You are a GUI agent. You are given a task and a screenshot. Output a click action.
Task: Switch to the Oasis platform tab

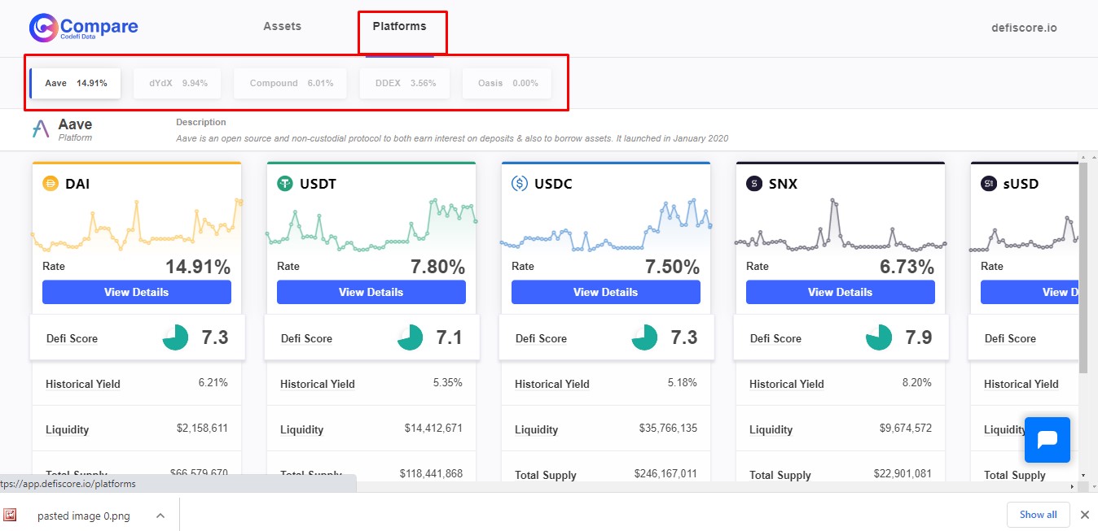tap(507, 83)
